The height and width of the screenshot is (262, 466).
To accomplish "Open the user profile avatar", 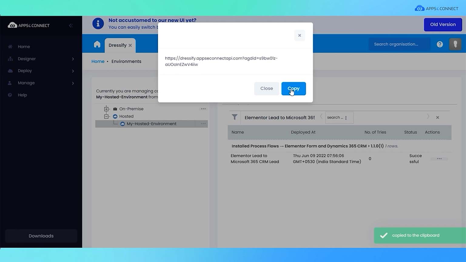I will [x=455, y=44].
